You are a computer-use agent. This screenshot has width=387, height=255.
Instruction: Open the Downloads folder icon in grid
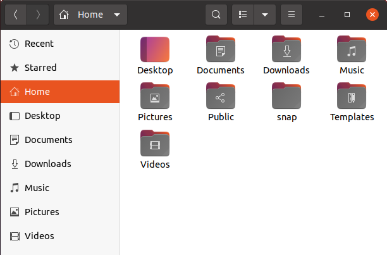[286, 49]
